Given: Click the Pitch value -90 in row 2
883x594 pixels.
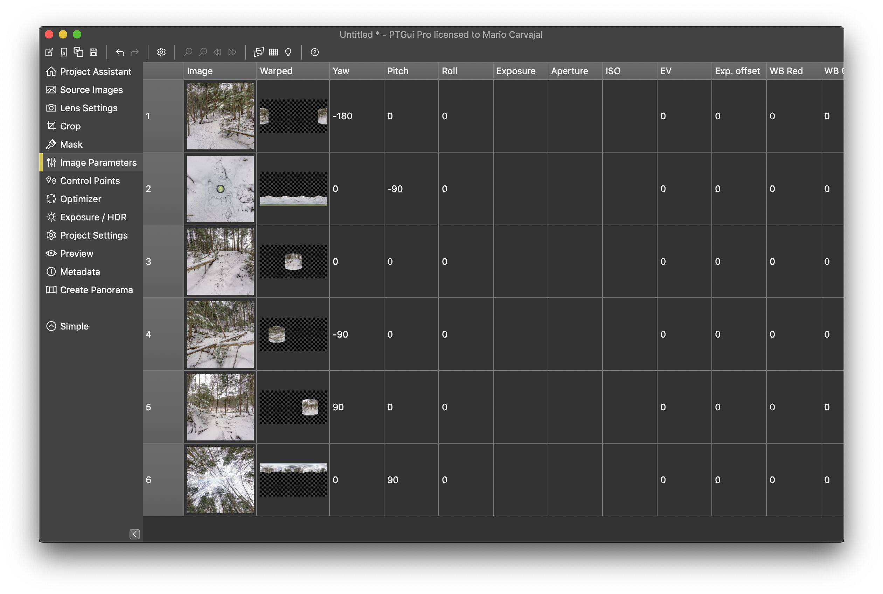Looking at the screenshot, I should [395, 189].
